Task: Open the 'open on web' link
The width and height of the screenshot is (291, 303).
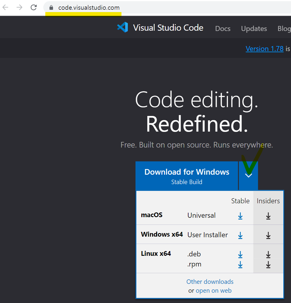Action: [x=214, y=290]
